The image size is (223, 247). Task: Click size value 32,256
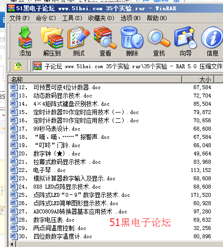click(202, 228)
